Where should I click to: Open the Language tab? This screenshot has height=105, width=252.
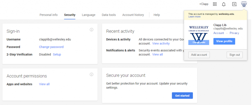[x=89, y=15]
